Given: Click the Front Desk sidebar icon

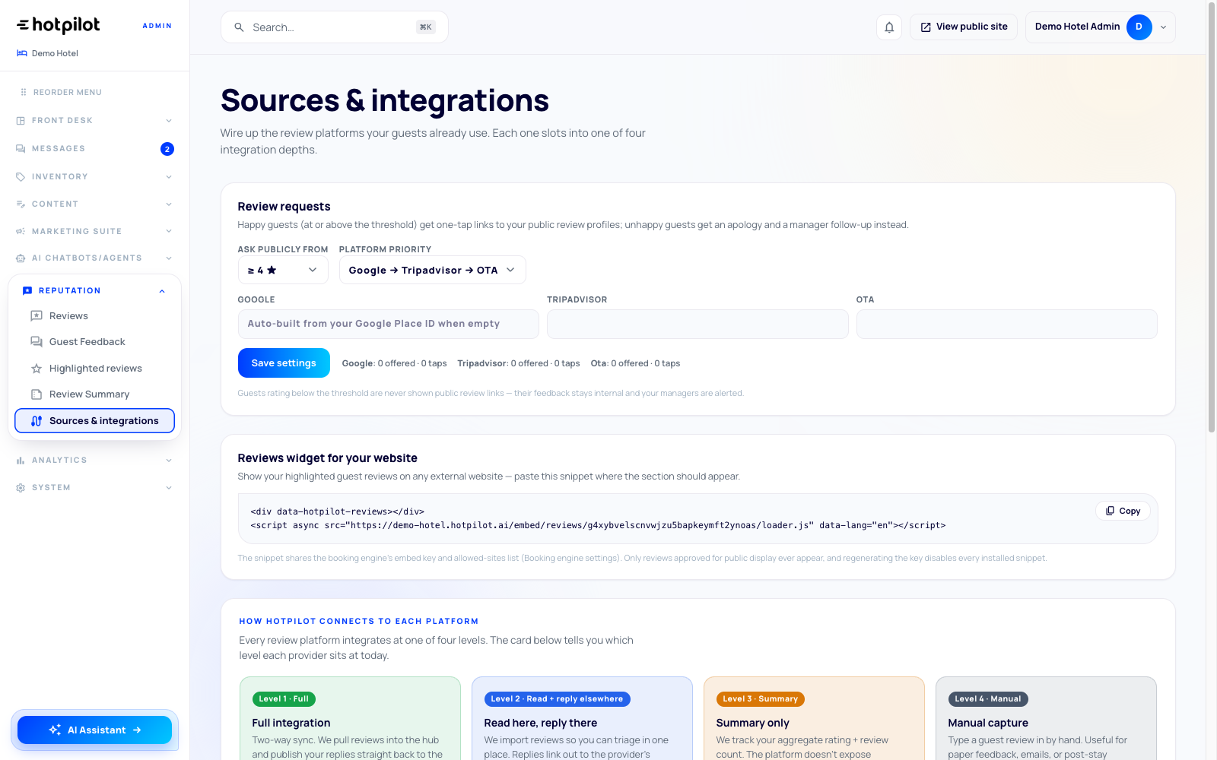Looking at the screenshot, I should (x=21, y=121).
